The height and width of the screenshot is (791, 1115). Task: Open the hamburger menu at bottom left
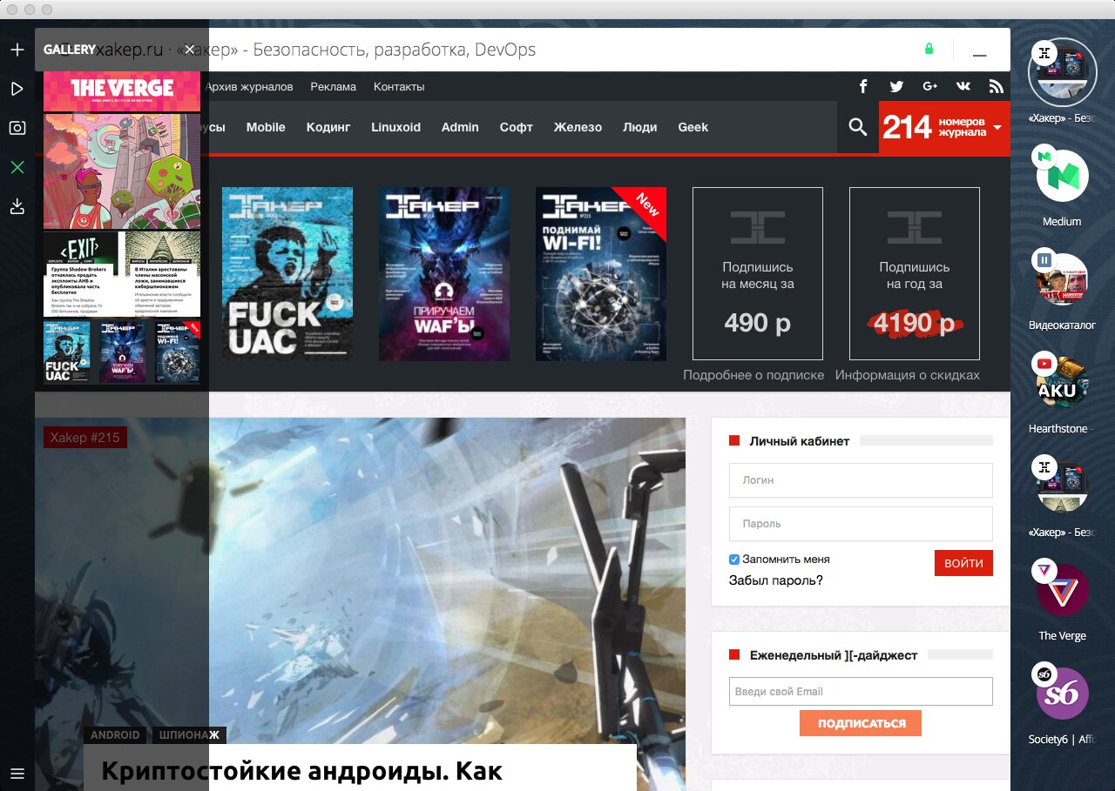(x=17, y=773)
